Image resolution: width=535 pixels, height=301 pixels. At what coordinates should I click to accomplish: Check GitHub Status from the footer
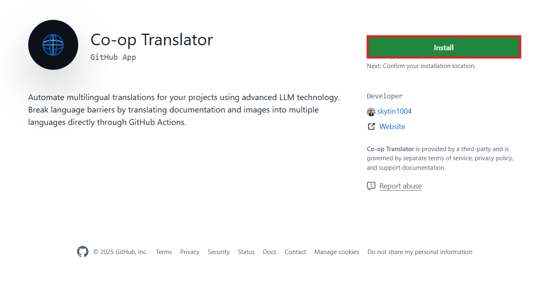(x=246, y=252)
